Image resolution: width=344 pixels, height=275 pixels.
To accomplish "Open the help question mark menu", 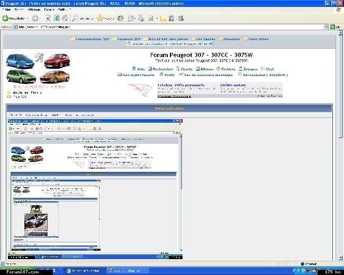I will click(x=70, y=10).
